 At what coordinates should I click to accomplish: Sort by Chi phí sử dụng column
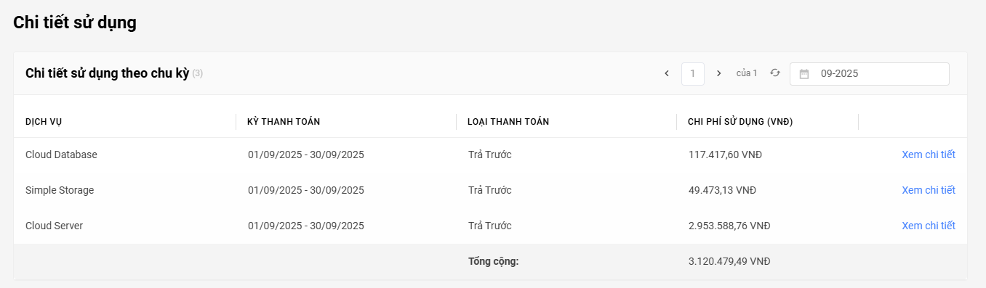740,122
